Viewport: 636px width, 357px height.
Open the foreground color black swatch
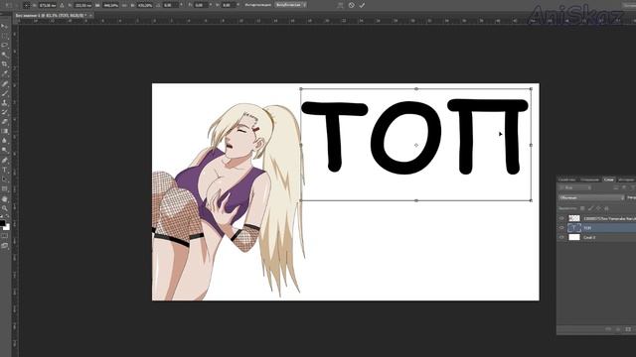pyautogui.click(x=2, y=222)
